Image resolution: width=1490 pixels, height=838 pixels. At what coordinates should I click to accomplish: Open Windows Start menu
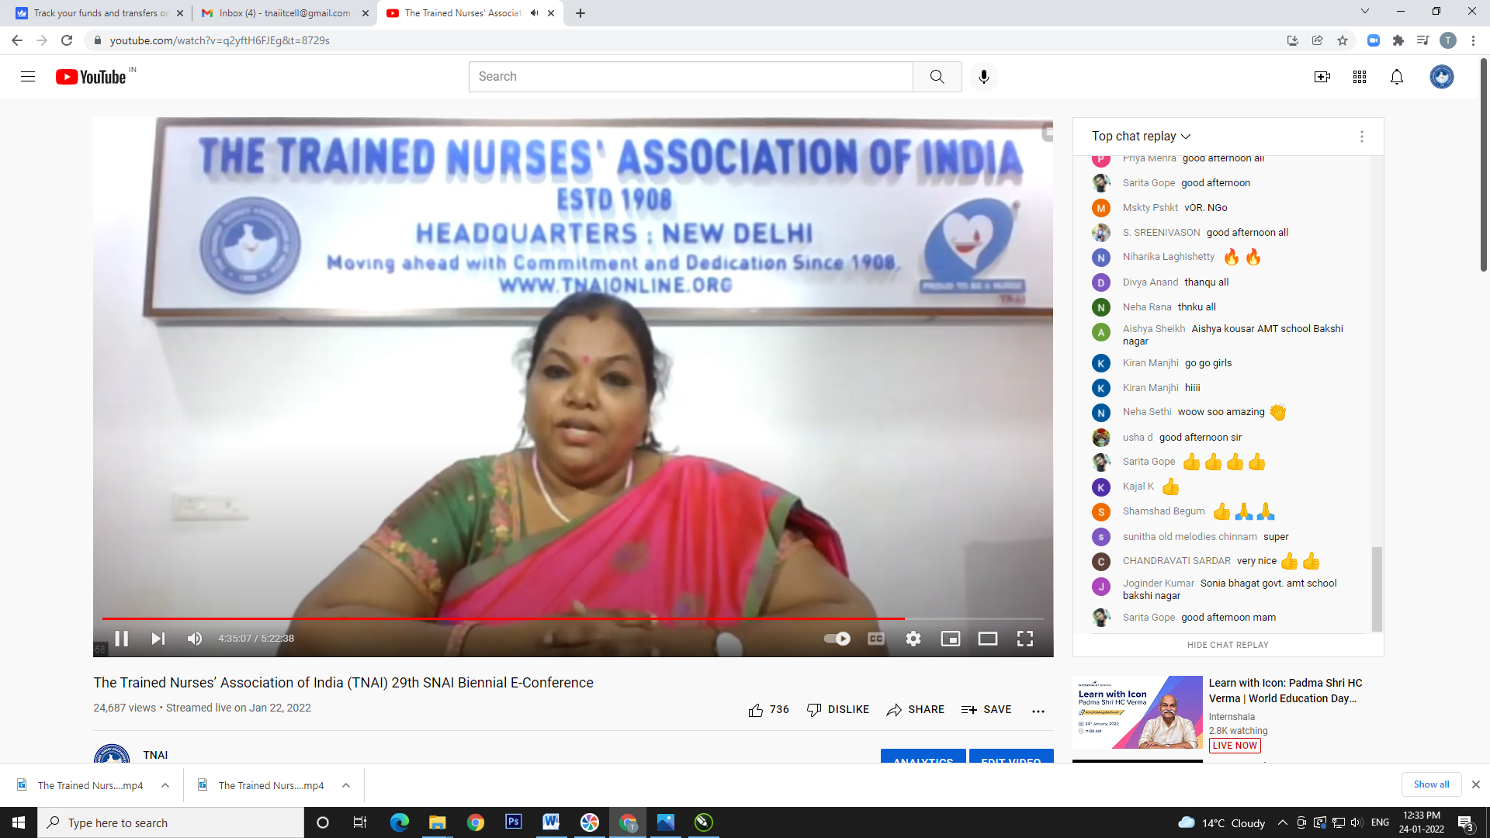(19, 822)
